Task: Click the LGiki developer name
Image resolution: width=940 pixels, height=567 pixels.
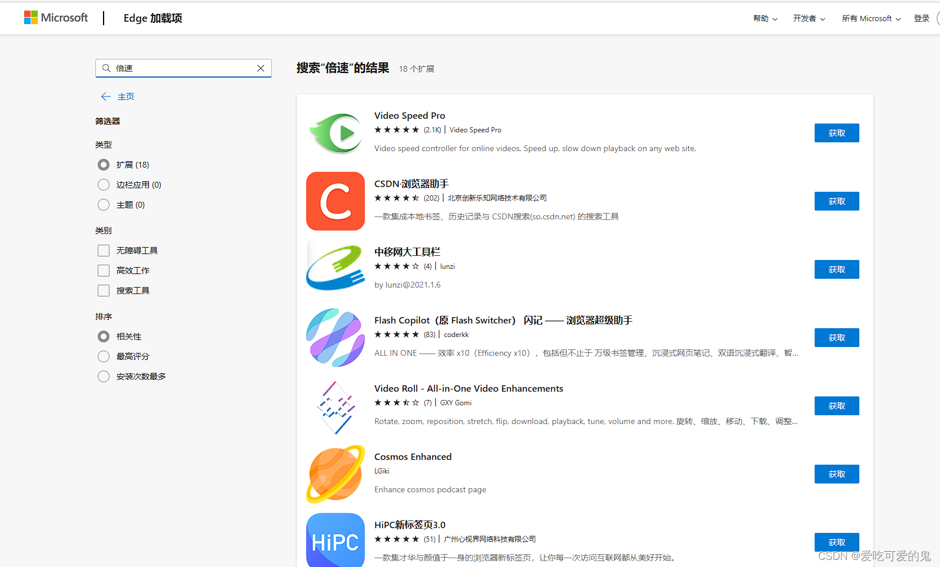Action: tap(381, 471)
